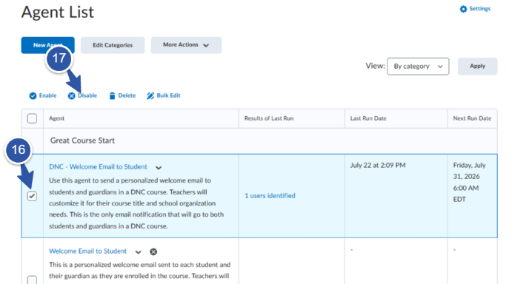Click the Enable checkmark icon

pos(33,96)
